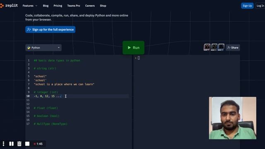This screenshot has height=149, width=265.
Task: Select the second editor avatar thumbnail
Action: (214, 47)
